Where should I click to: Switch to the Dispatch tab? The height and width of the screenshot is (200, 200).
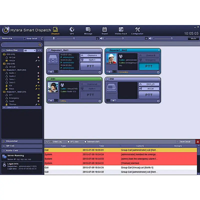pos(55,30)
